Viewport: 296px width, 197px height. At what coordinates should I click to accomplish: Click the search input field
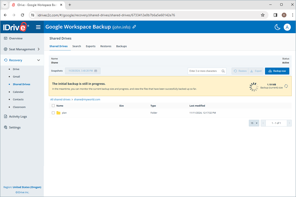click(x=204, y=71)
